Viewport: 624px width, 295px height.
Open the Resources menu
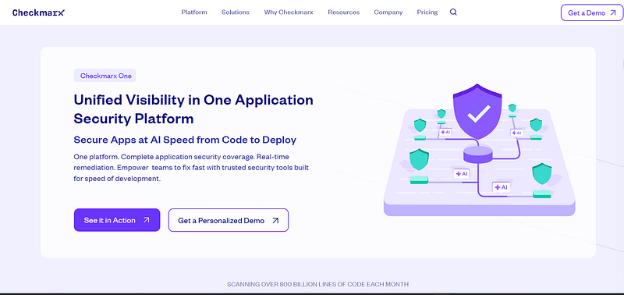click(343, 12)
